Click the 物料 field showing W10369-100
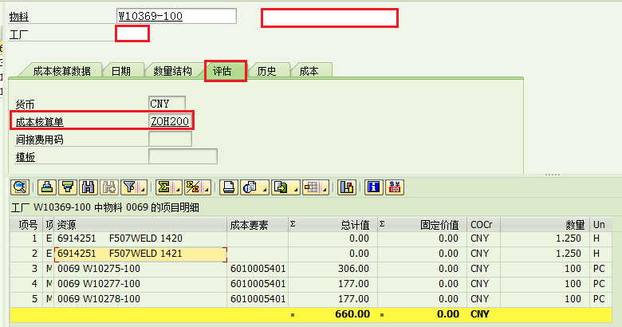The width and height of the screenshot is (622, 327). click(176, 16)
